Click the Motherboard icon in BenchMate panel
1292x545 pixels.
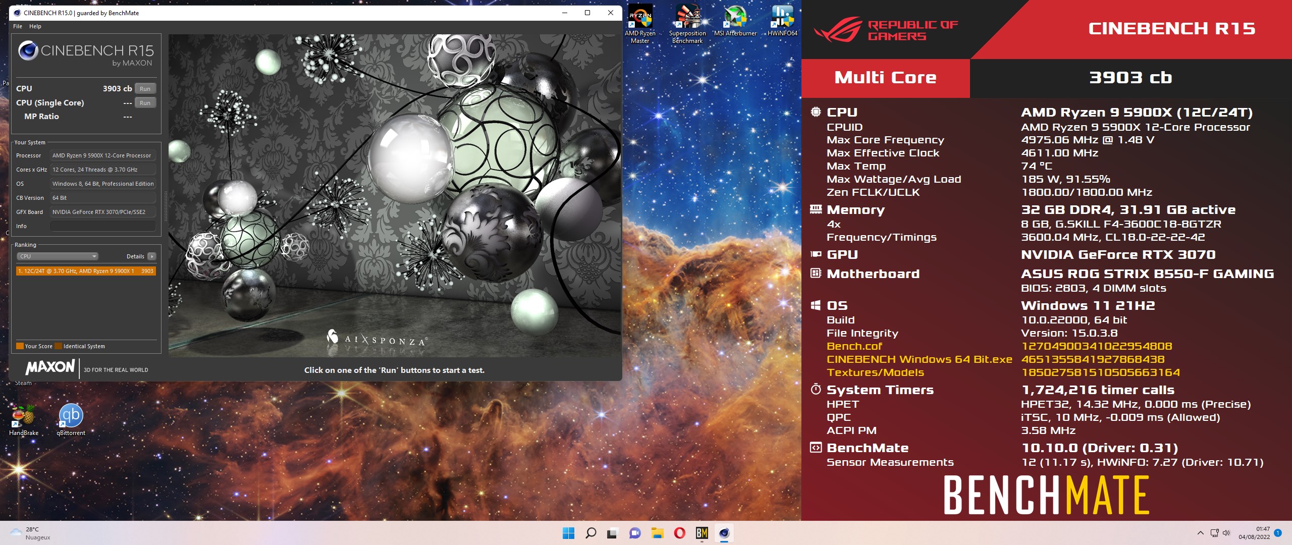tap(816, 274)
